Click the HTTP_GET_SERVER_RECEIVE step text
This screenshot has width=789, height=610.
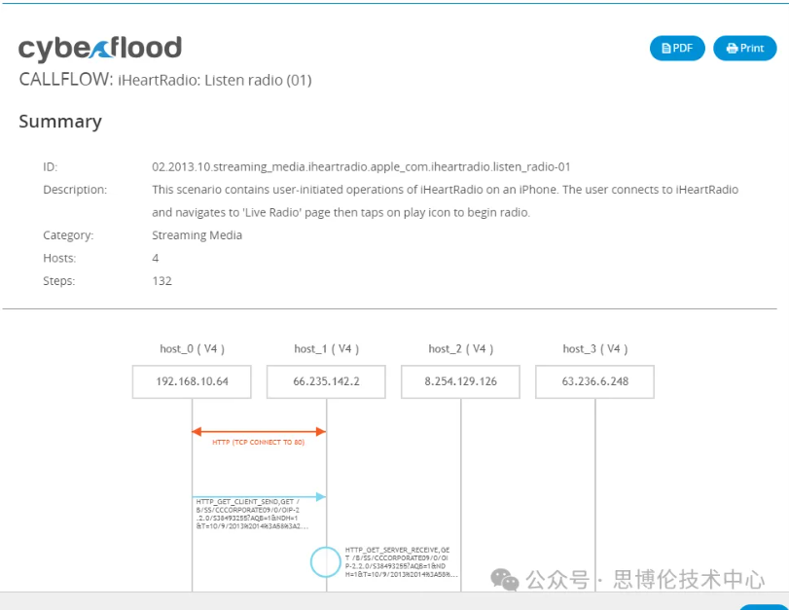tap(397, 561)
